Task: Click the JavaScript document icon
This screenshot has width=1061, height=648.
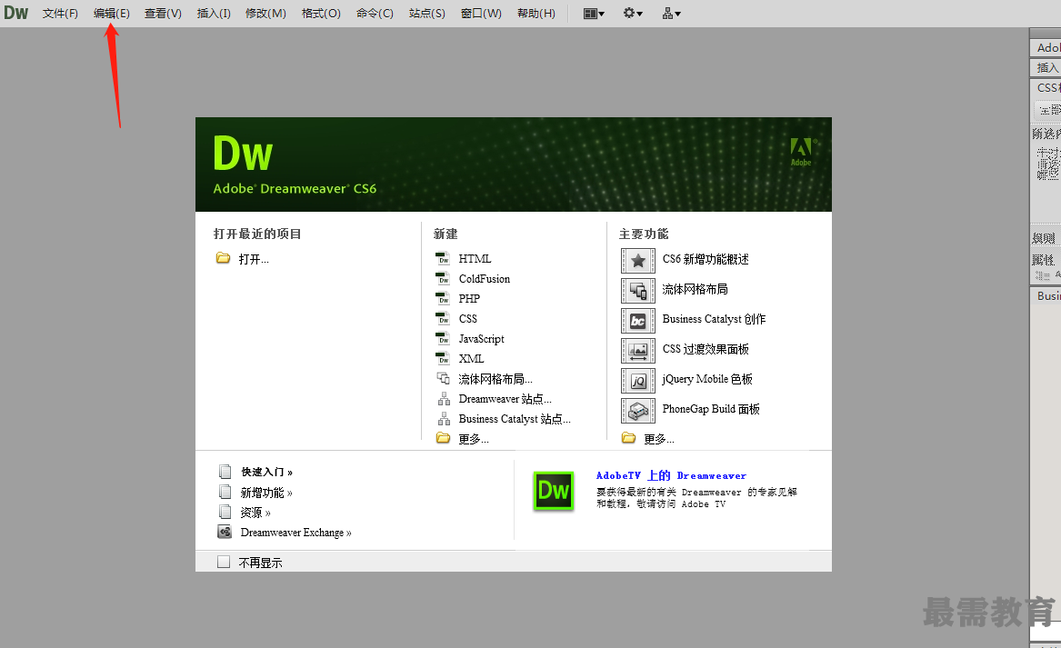Action: pyautogui.click(x=443, y=337)
